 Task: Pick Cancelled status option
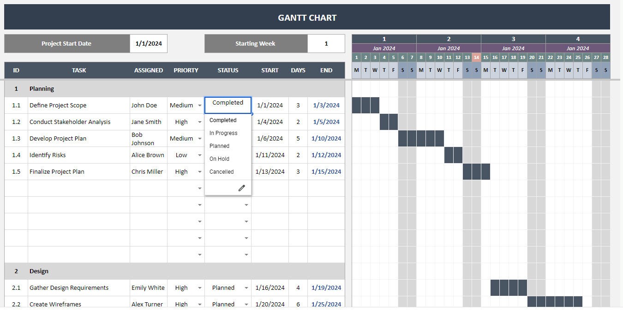[x=228, y=172]
